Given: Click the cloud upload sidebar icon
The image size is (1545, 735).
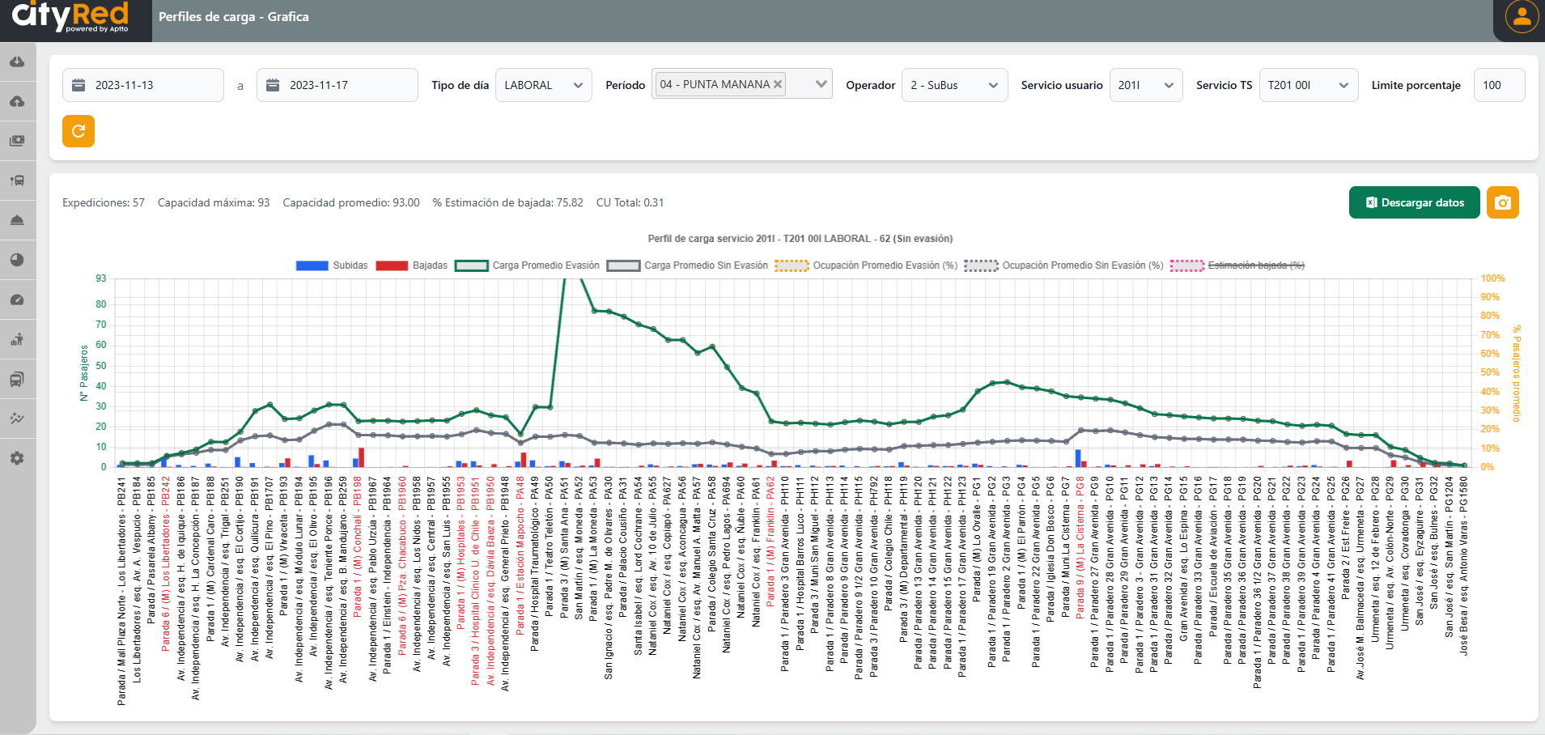Looking at the screenshot, I should (17, 101).
